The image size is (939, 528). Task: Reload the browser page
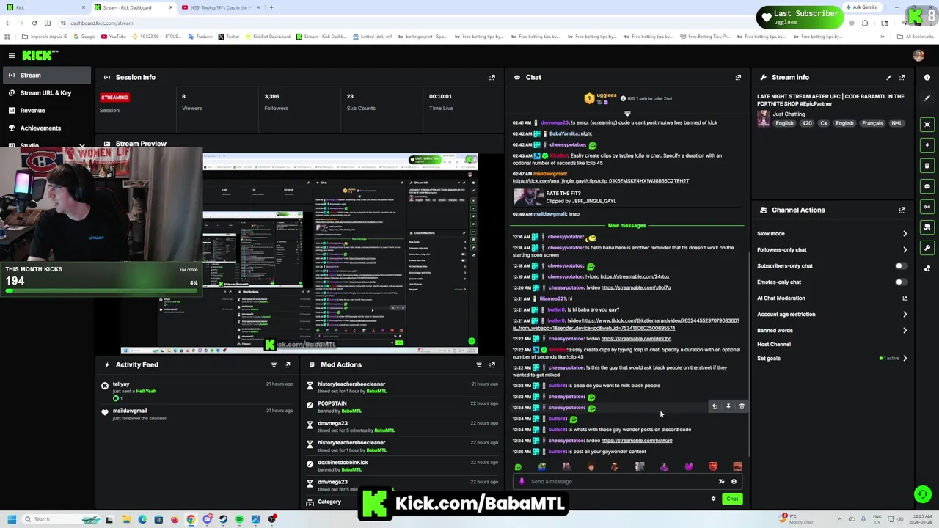[34, 23]
